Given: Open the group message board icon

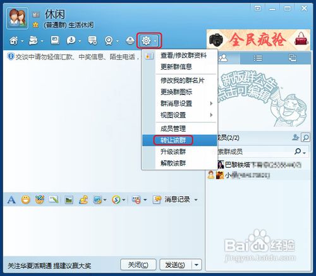Looking at the screenshot, I should coord(92,41).
